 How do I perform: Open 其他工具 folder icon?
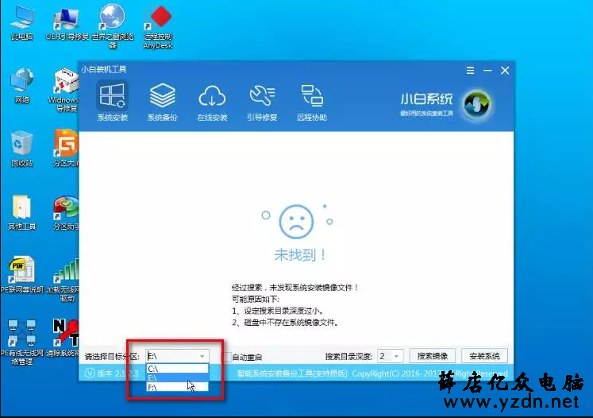(x=22, y=213)
